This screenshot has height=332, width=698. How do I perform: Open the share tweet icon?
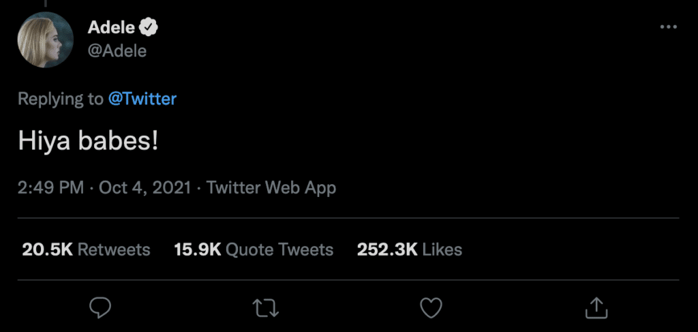pyautogui.click(x=596, y=308)
